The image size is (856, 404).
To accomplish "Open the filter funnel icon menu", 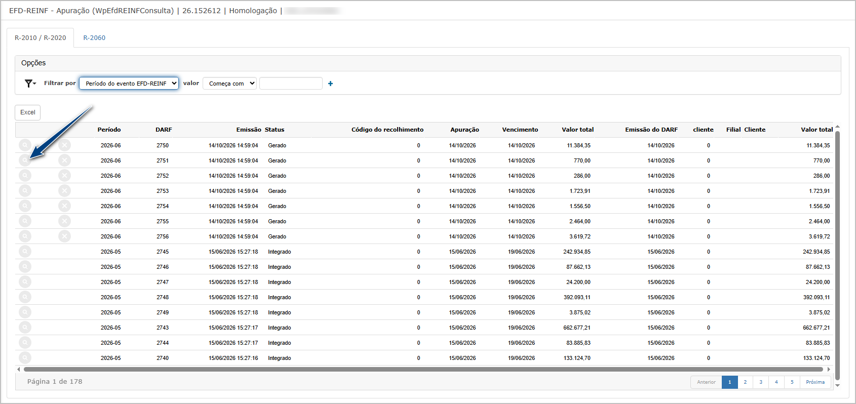I will pyautogui.click(x=30, y=84).
